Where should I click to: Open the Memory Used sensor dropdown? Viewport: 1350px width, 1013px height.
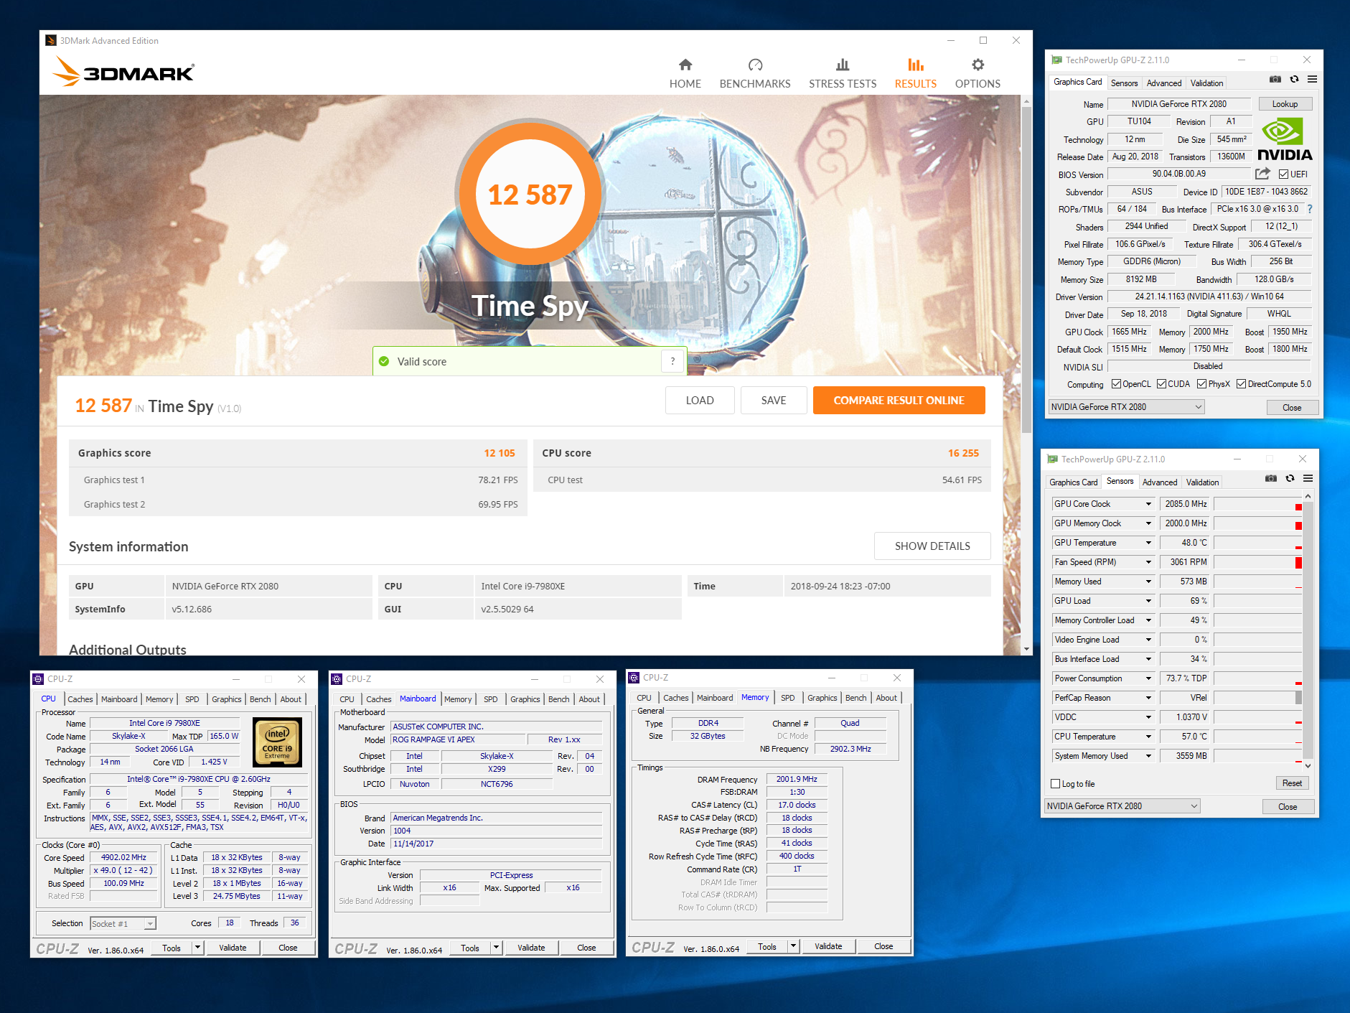pos(1148,582)
